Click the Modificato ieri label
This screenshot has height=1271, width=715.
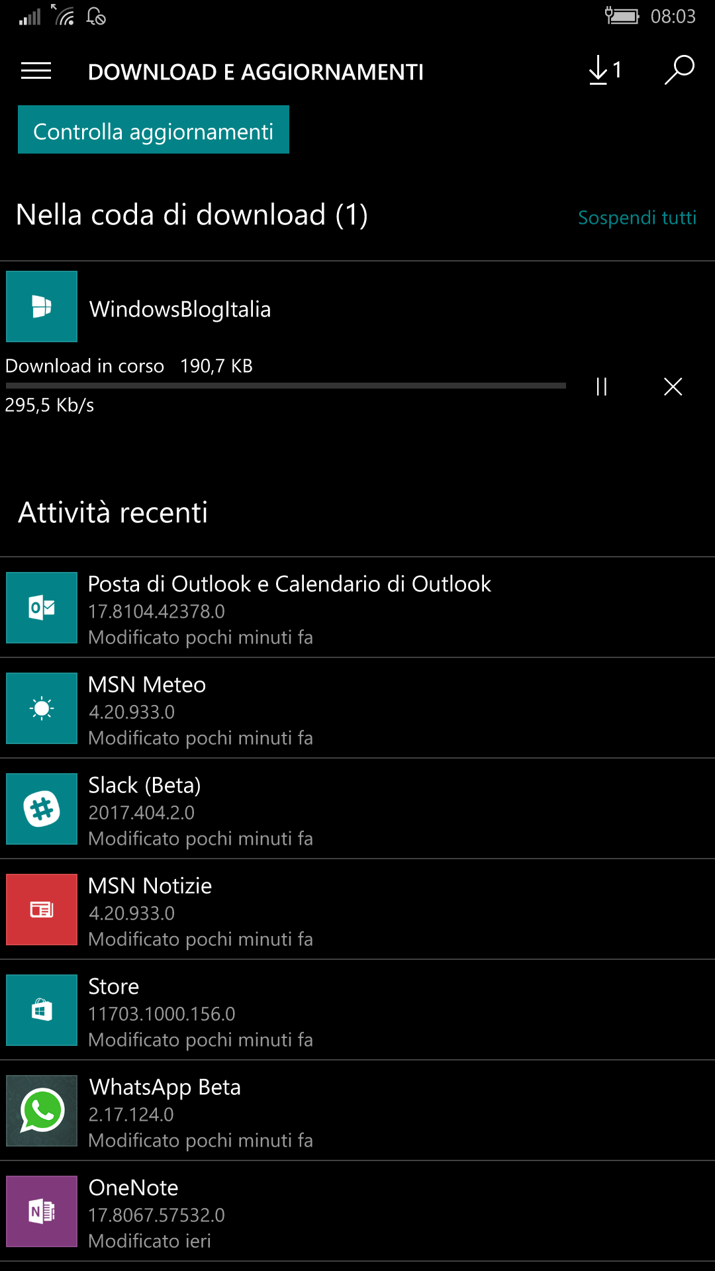pyautogui.click(x=150, y=1241)
